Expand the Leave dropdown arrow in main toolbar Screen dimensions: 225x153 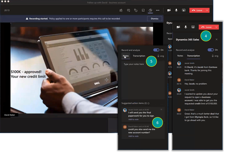[x=207, y=10]
